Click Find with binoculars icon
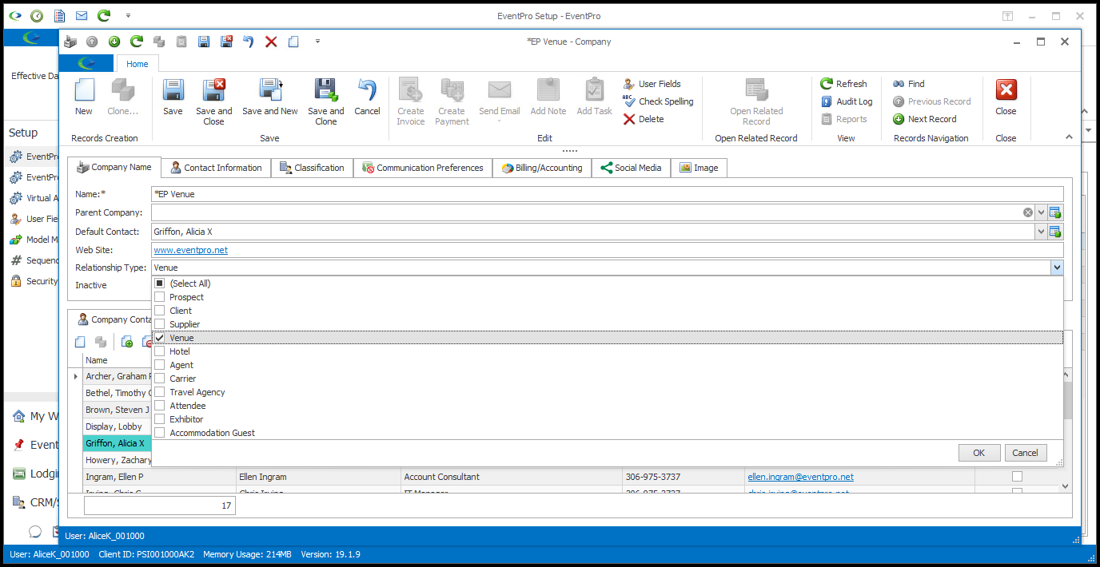This screenshot has height=567, width=1100. [909, 84]
